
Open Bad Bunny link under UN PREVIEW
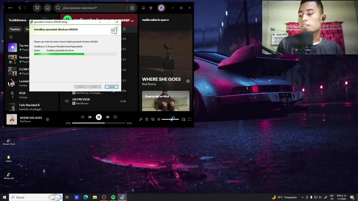[x=82, y=103]
